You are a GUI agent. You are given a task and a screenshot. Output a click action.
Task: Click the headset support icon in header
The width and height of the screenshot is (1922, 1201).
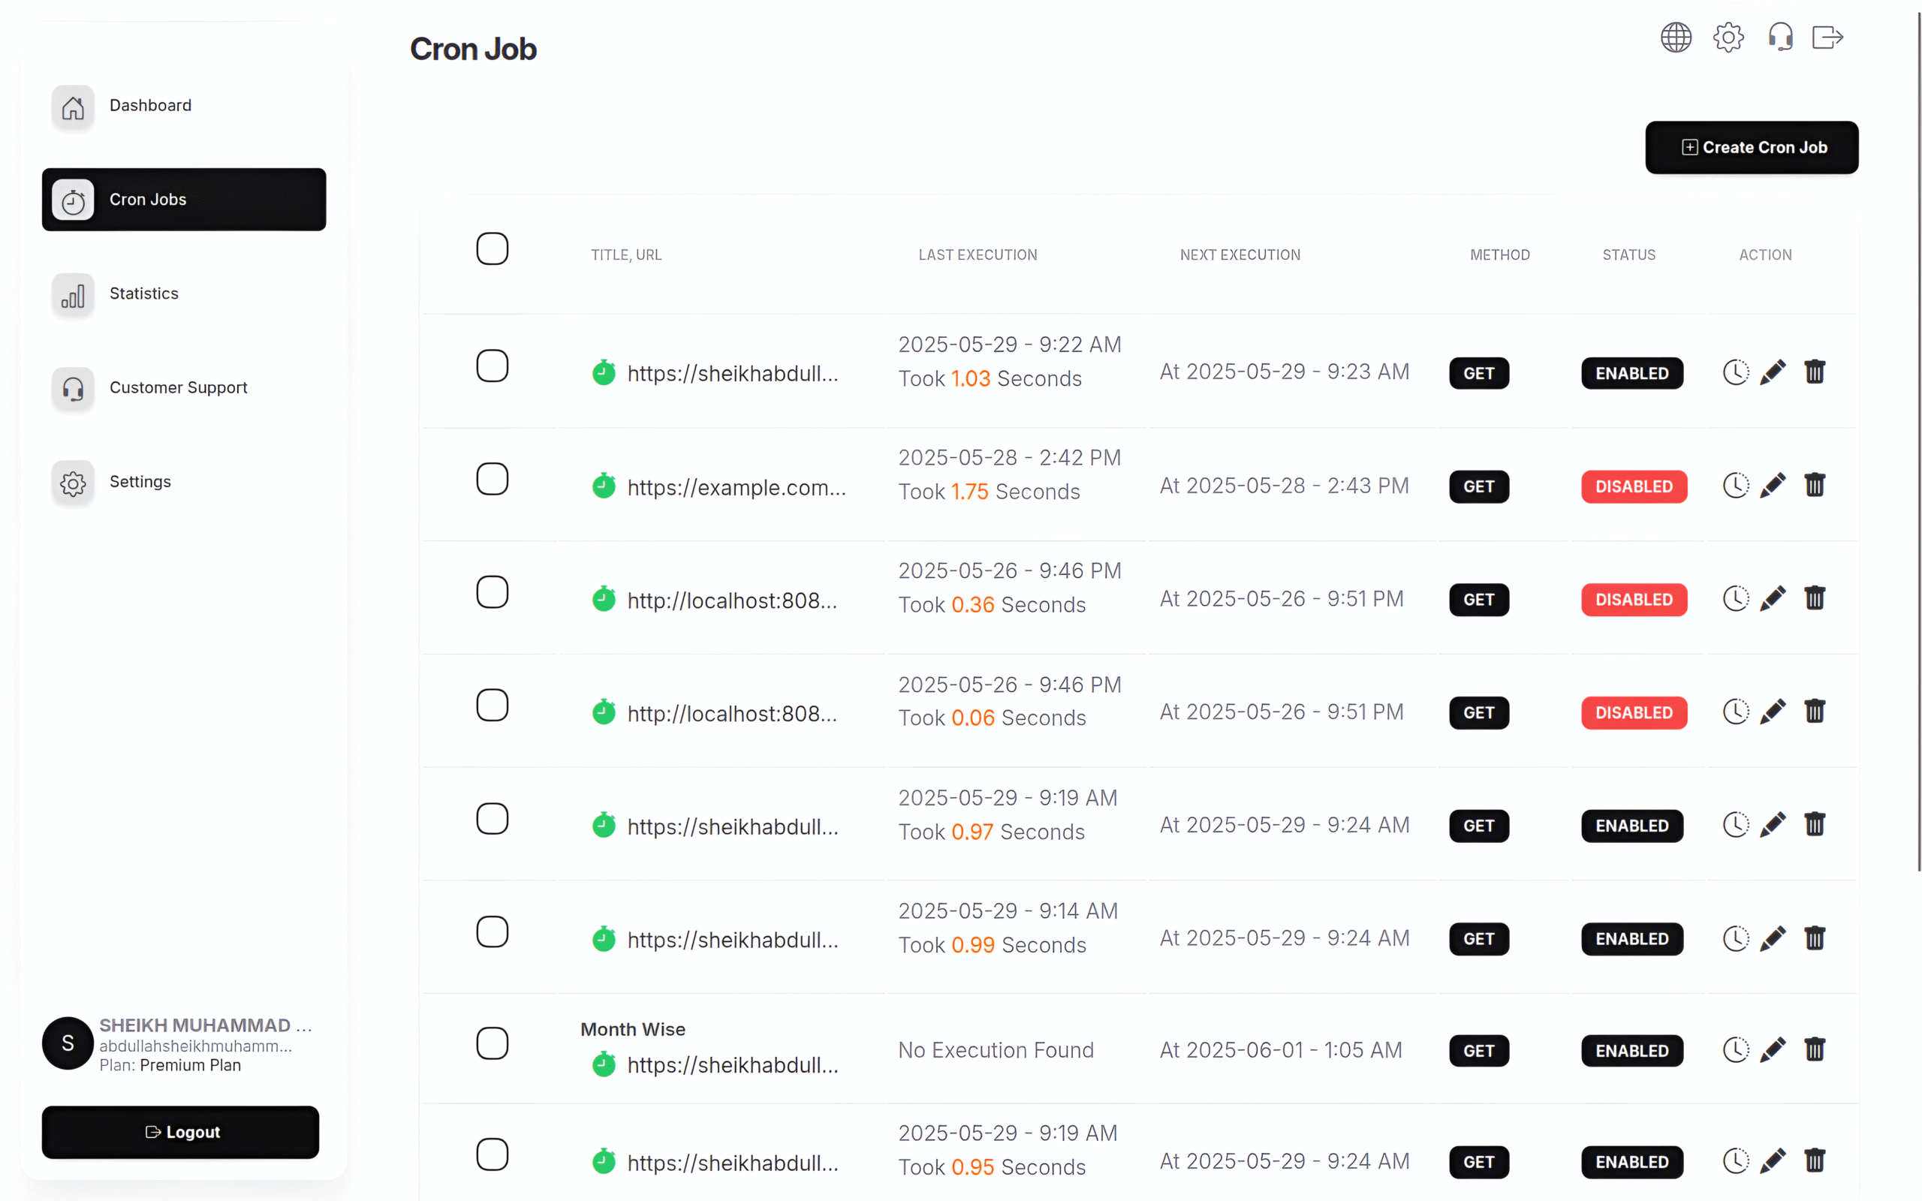1780,38
